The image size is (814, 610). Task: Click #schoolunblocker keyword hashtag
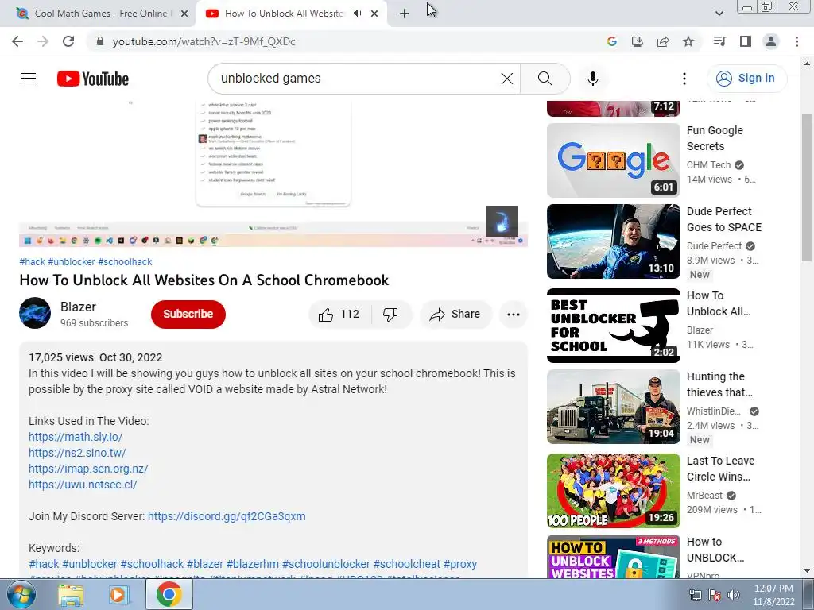326,565
